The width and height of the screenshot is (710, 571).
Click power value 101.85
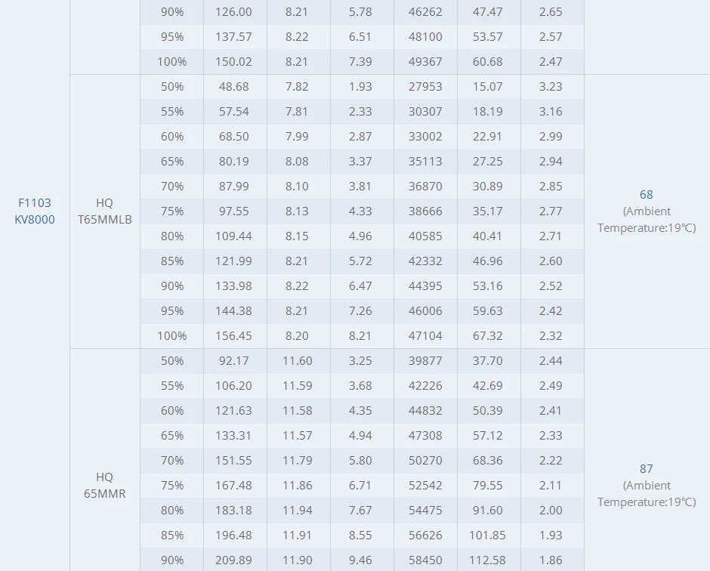click(x=487, y=536)
